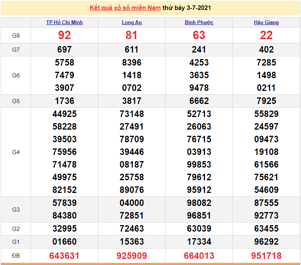This screenshot has width=301, height=265.
Task: Select the date text 'thứ bảy 3-7-2021'
Action: coord(187,8)
